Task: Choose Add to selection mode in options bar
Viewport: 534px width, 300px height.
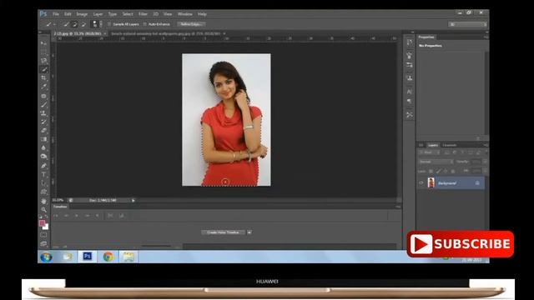Action: (x=75, y=24)
